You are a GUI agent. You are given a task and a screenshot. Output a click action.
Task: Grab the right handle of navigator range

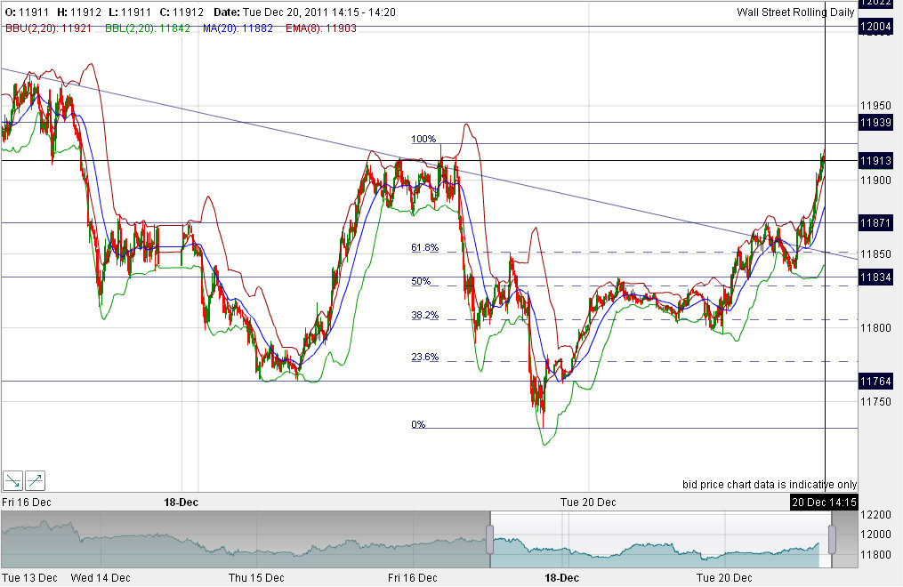pos(832,539)
